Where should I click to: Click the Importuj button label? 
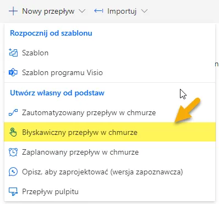[x=122, y=12]
